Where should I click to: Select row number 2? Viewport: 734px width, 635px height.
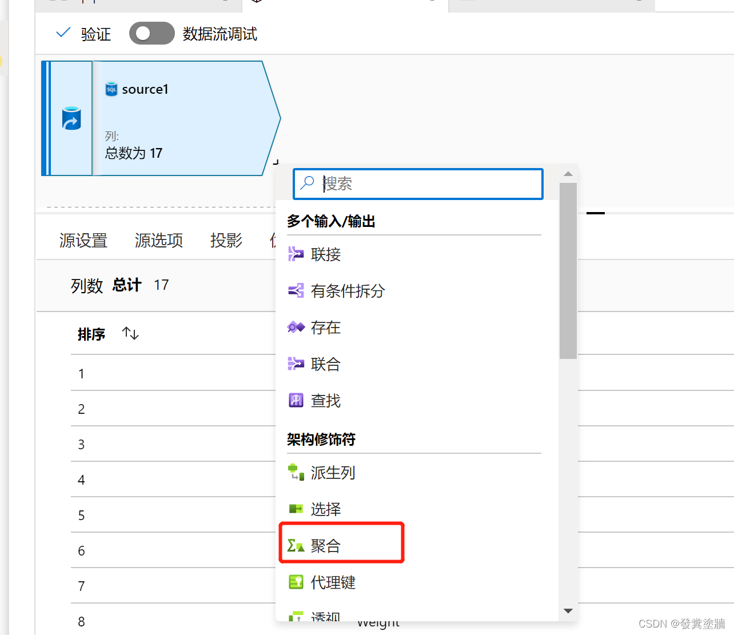click(x=81, y=409)
